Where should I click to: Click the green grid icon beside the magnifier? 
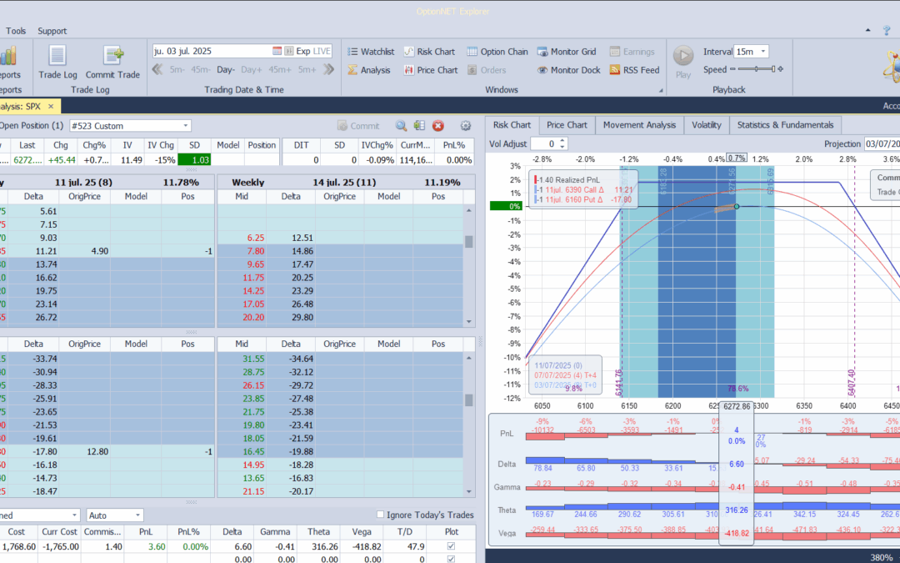point(419,126)
